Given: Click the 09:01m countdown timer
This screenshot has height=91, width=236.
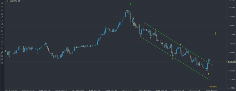Looking at the screenshot, I should click(x=213, y=87).
